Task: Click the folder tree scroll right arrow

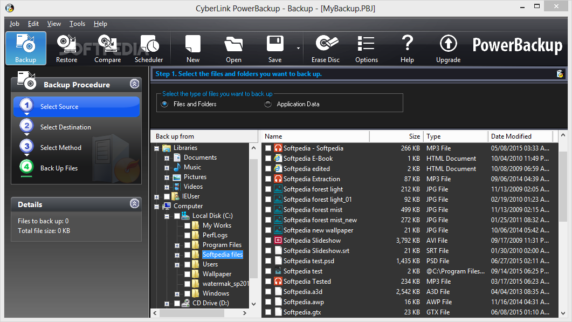Action: pos(244,313)
